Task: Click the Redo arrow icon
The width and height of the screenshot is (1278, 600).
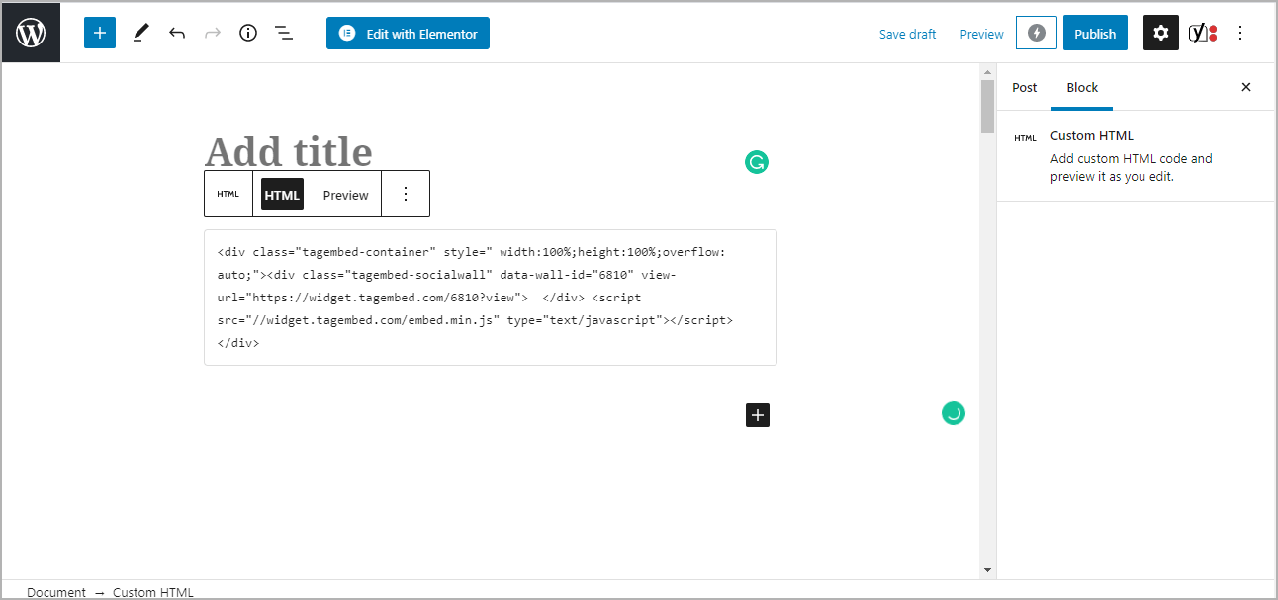Action: (212, 33)
